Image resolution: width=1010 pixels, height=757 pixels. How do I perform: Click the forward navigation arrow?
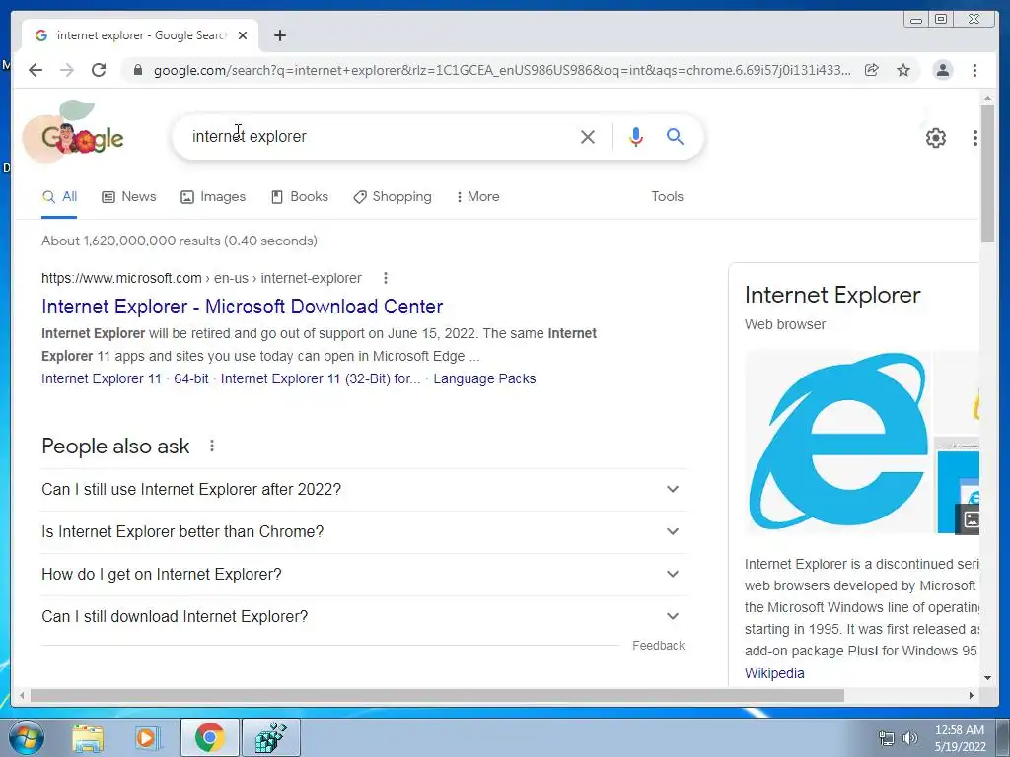67,70
